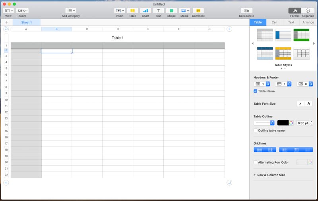The image size is (318, 201).
Task: Apply the yellow table style
Action: (x=283, y=53)
